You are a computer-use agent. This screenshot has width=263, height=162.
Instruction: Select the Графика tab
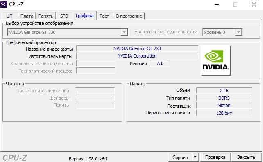(x=85, y=16)
